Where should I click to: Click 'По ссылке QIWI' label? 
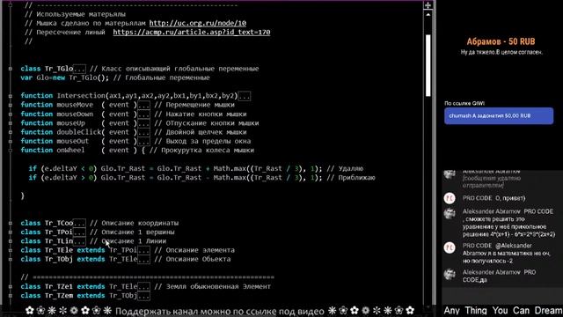pyautogui.click(x=464, y=103)
